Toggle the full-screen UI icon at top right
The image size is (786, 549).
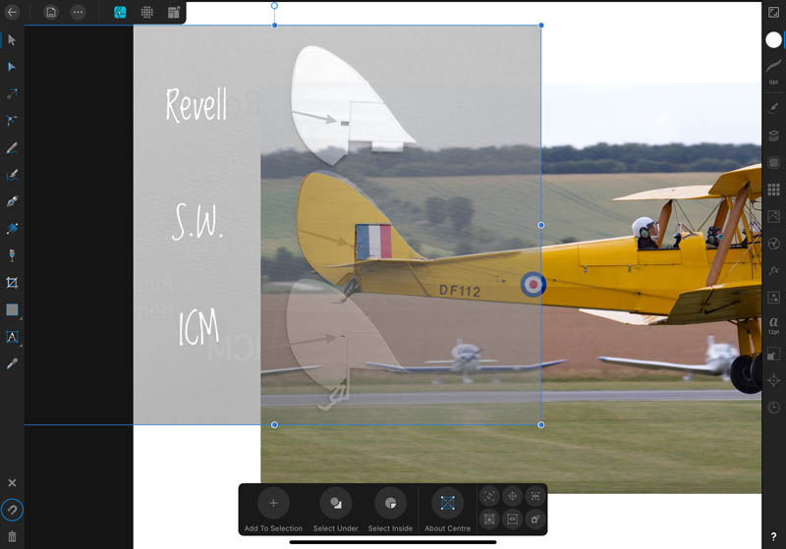click(773, 12)
